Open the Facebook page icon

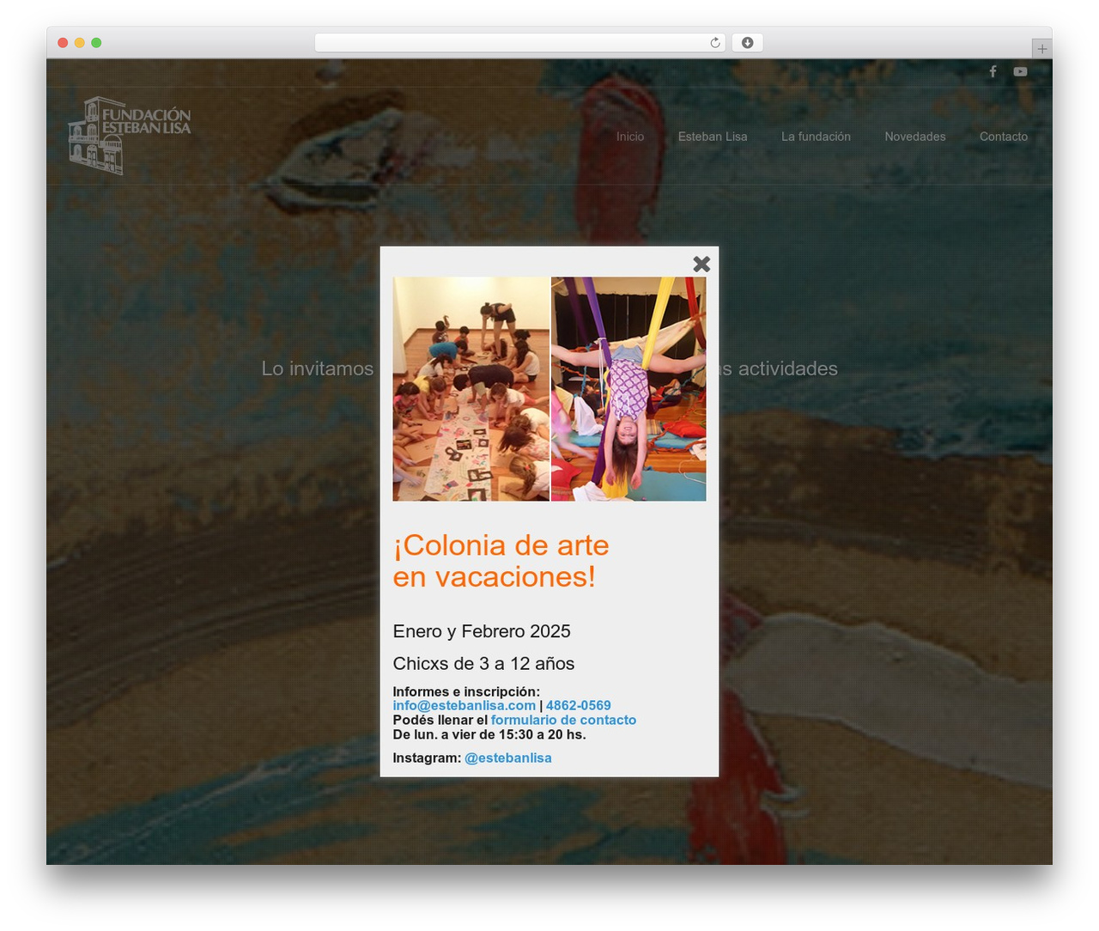(993, 71)
